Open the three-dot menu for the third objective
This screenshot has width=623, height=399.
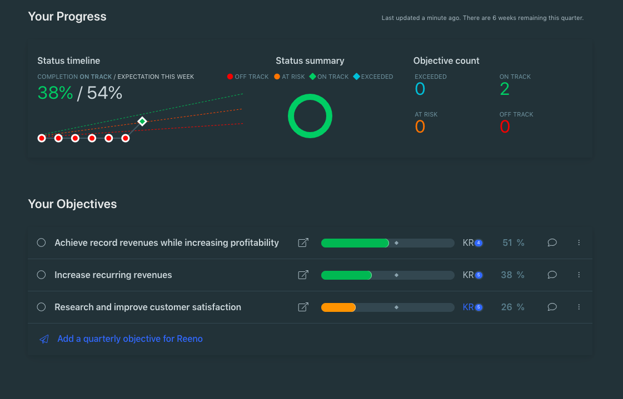pyautogui.click(x=579, y=307)
